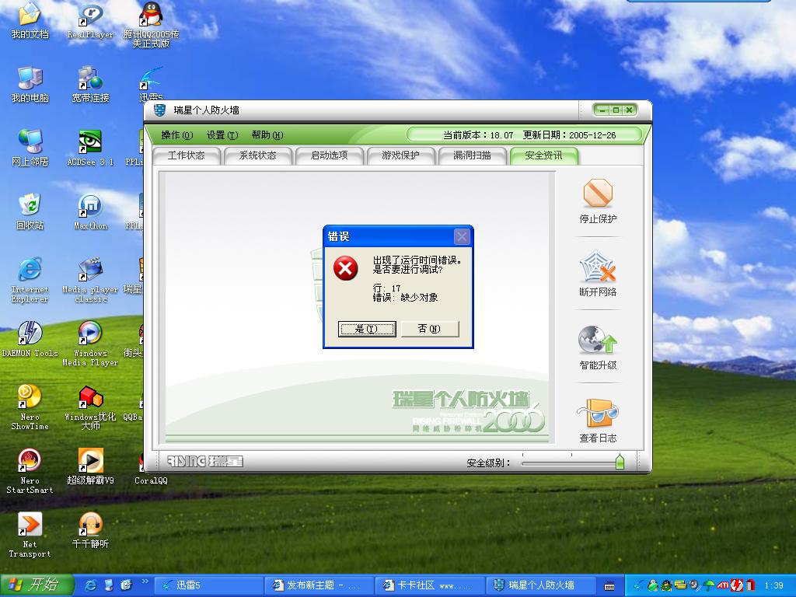
Task: Click the taskbar clock showing 1:39
Action: click(x=773, y=585)
